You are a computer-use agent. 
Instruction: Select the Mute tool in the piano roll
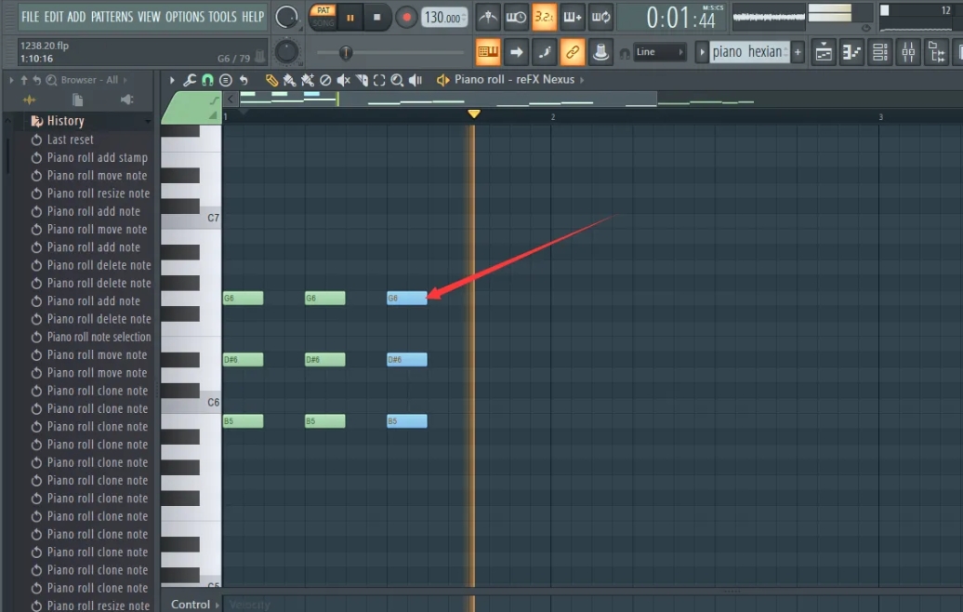(344, 80)
